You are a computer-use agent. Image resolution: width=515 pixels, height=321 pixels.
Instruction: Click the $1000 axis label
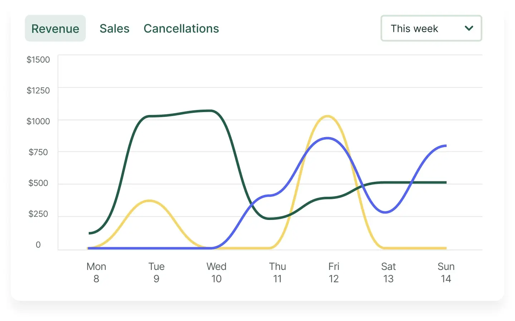click(x=39, y=121)
